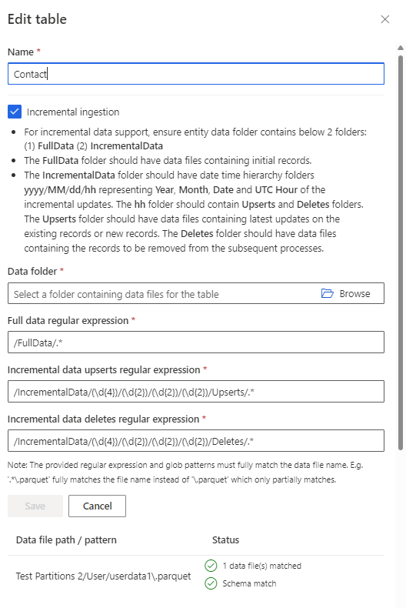This screenshot has height=608, width=406.
Task: Click the scrollbar up arrow
Action: [401, 48]
